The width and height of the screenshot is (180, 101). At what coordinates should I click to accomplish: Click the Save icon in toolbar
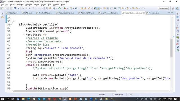click(x=8, y=8)
